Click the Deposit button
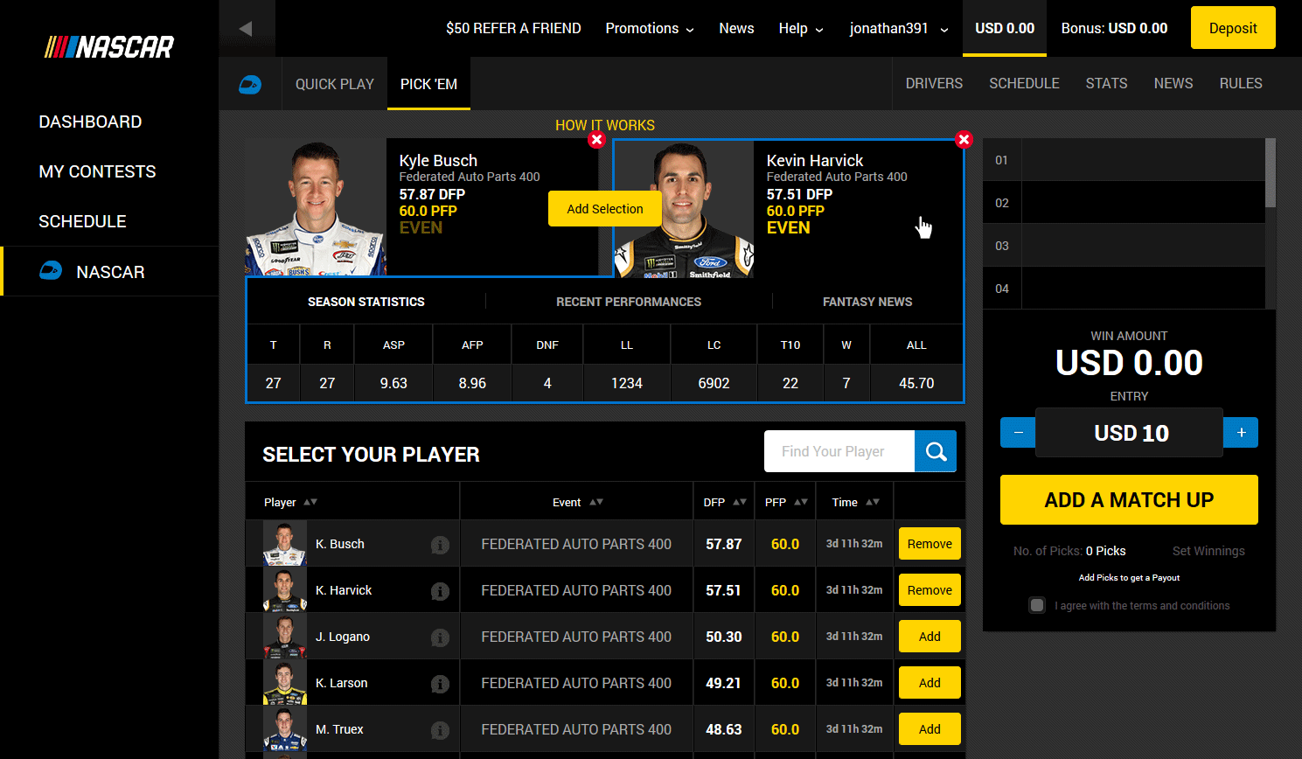 coord(1233,28)
